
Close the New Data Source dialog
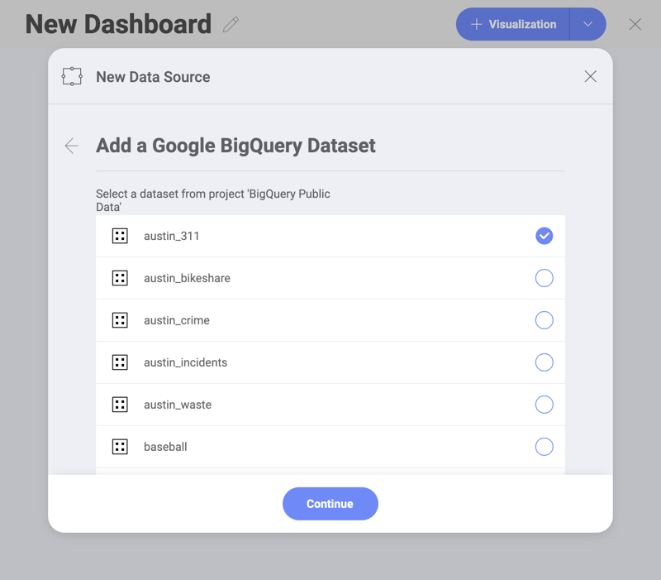point(590,77)
